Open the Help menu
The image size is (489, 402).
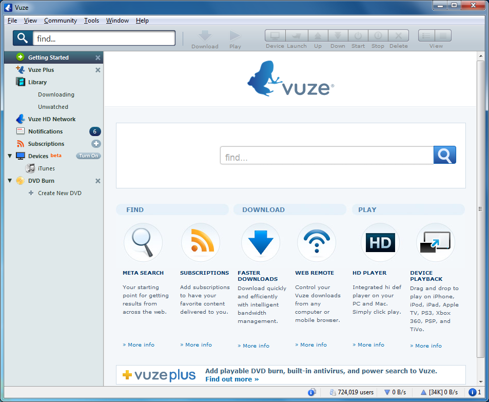click(x=142, y=21)
